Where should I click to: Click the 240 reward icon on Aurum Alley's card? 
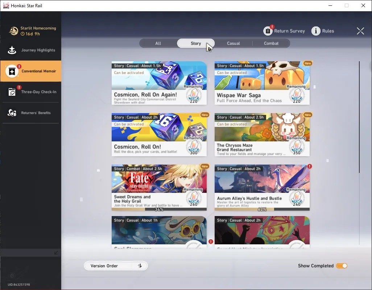click(297, 199)
